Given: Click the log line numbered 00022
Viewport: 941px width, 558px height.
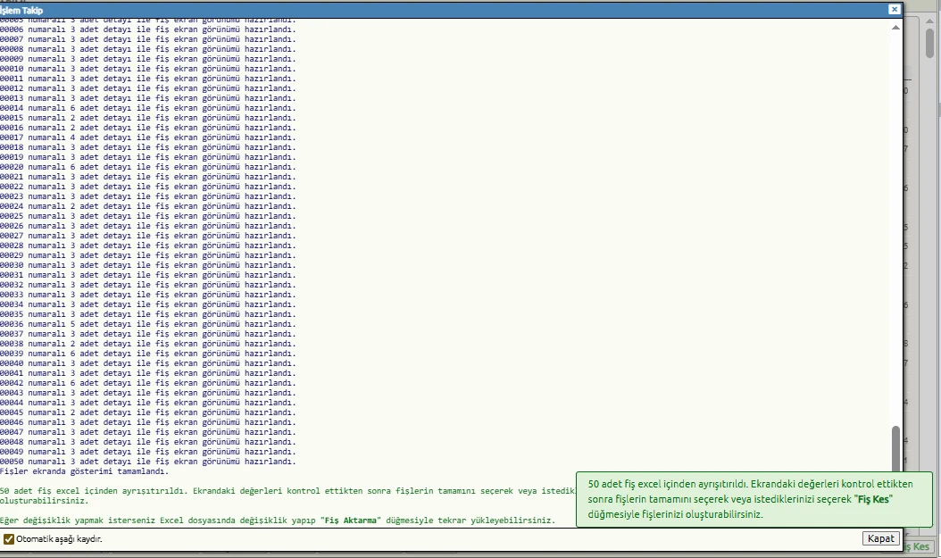Looking at the screenshot, I should pyautogui.click(x=147, y=187).
